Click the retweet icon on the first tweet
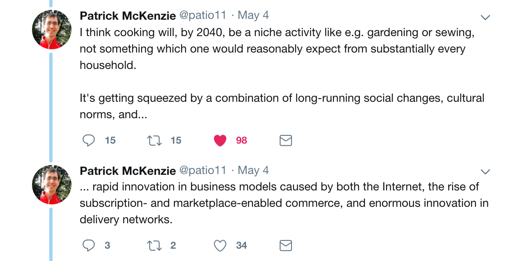 click(154, 140)
